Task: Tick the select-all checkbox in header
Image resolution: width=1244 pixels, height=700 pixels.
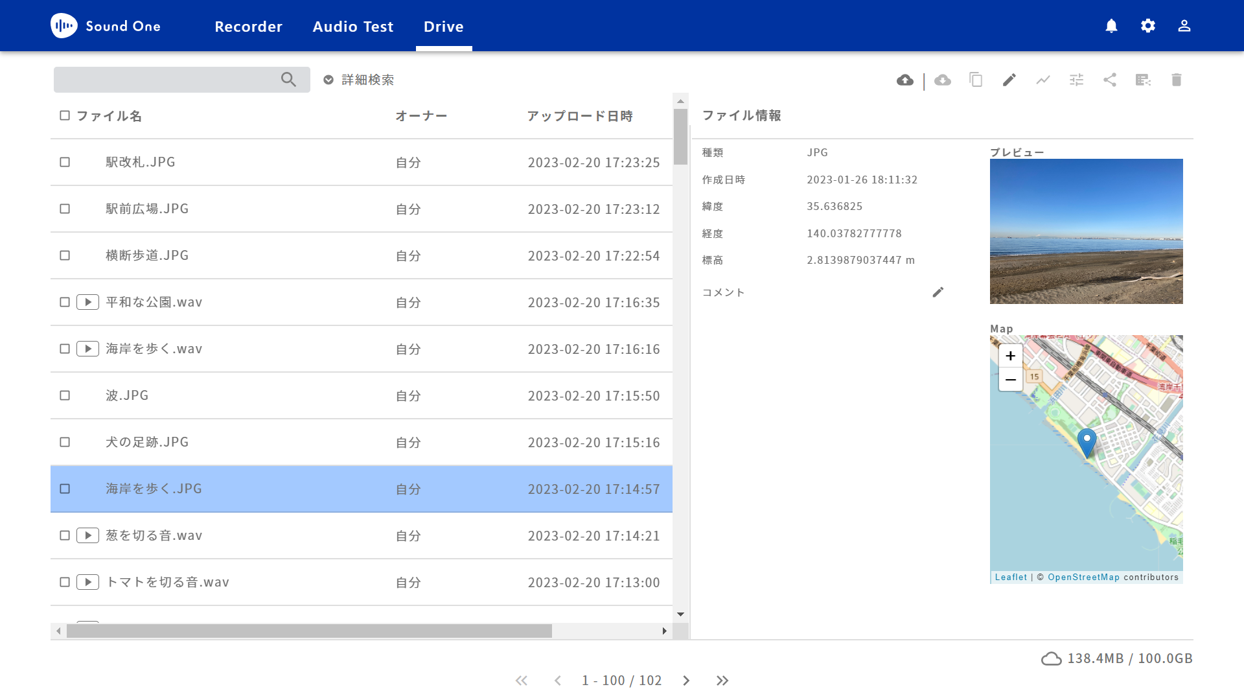Action: (65, 115)
